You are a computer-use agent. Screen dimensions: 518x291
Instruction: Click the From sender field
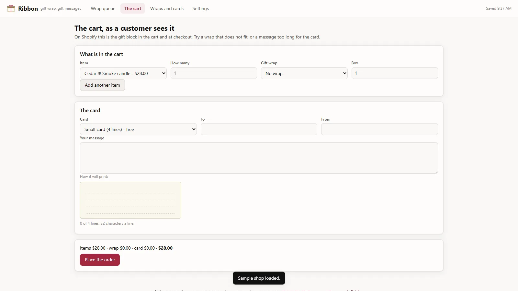379,129
